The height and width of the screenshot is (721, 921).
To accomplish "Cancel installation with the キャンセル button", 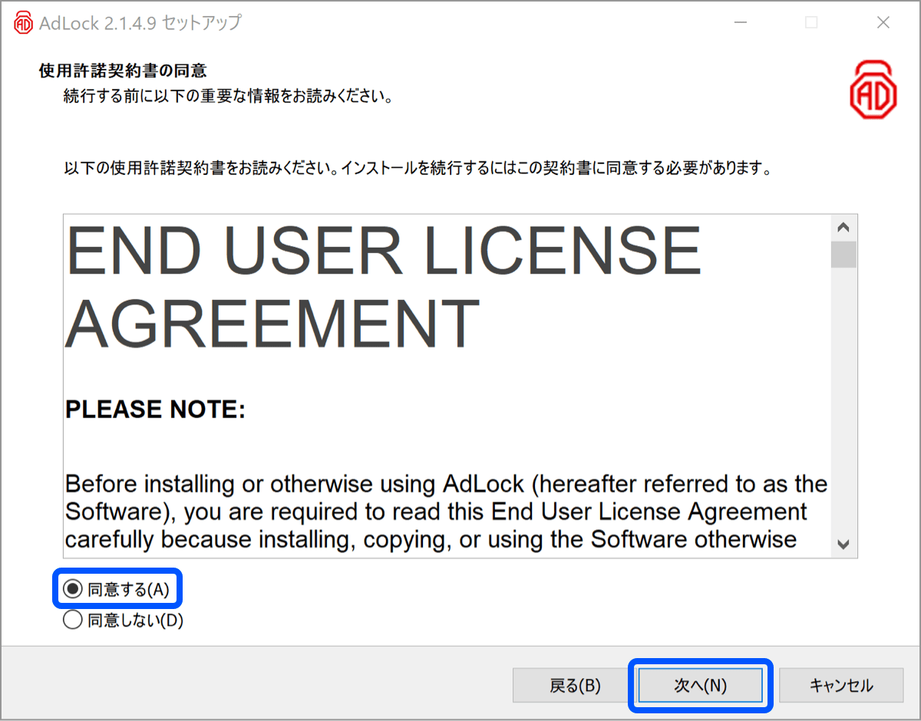I will (x=840, y=686).
